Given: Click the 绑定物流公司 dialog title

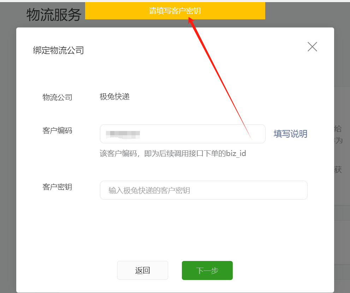Looking at the screenshot, I should pyautogui.click(x=59, y=50).
